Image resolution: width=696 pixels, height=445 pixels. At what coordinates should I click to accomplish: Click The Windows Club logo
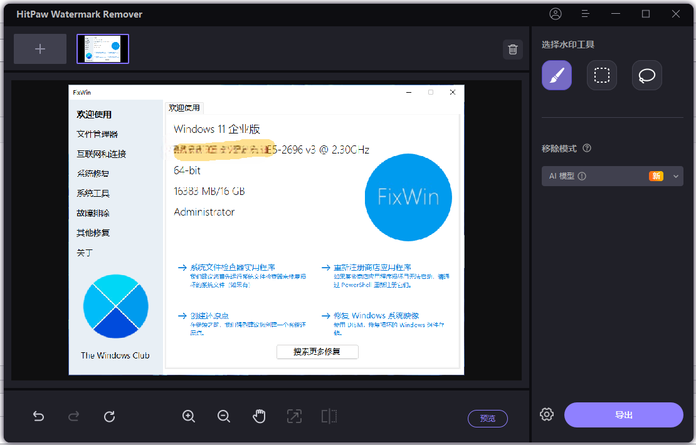coord(115,306)
